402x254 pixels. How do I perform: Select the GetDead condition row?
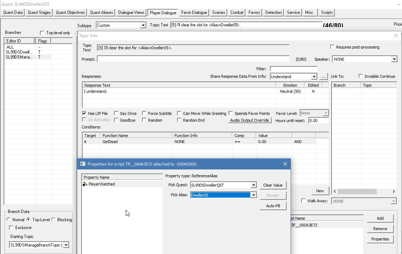point(199,142)
